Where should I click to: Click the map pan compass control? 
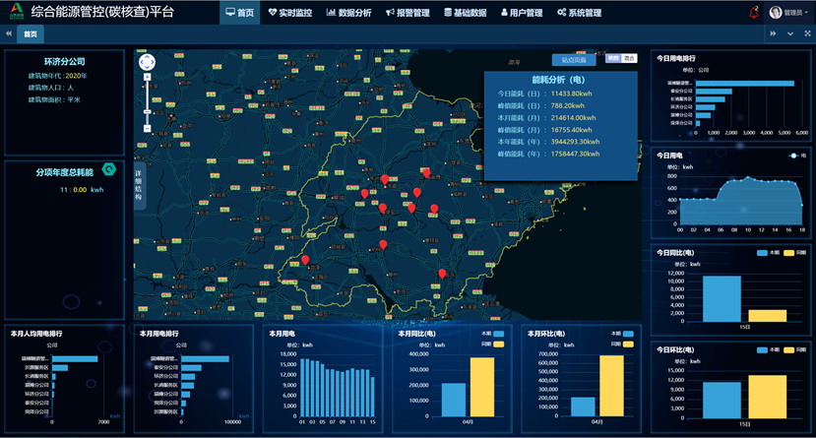click(148, 63)
